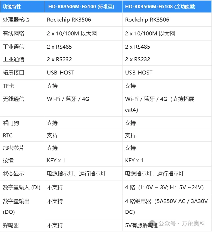Viewport: 212px width, 232px height.
Task: Click the 无线通信 row label
Action: point(14,99)
